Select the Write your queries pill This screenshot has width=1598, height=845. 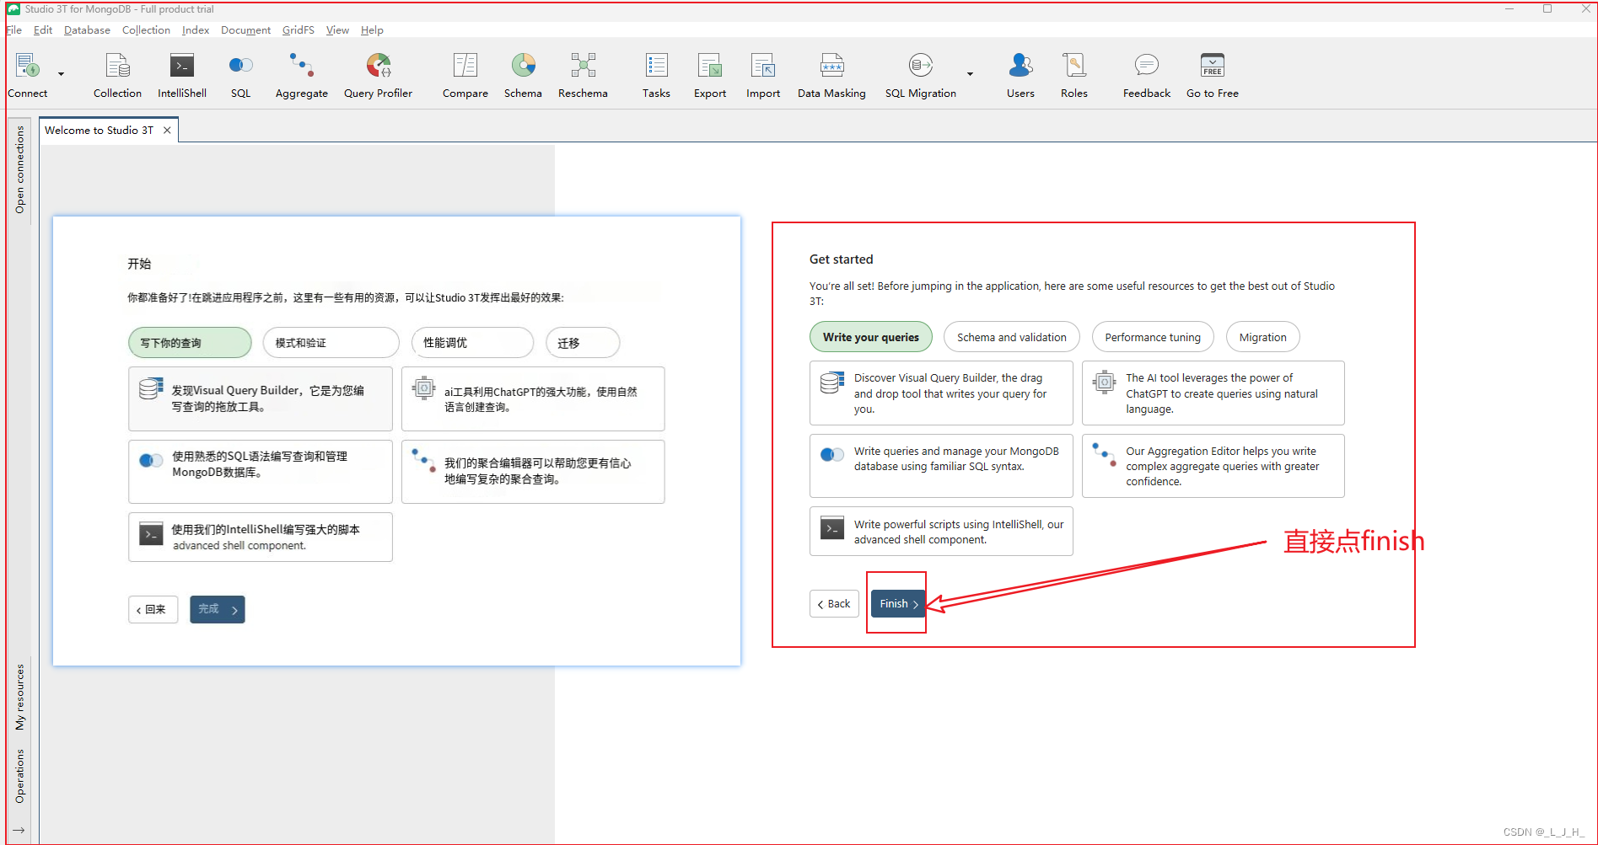point(870,337)
